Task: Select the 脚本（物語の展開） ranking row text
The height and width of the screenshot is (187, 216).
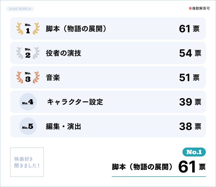Action: [76, 29]
